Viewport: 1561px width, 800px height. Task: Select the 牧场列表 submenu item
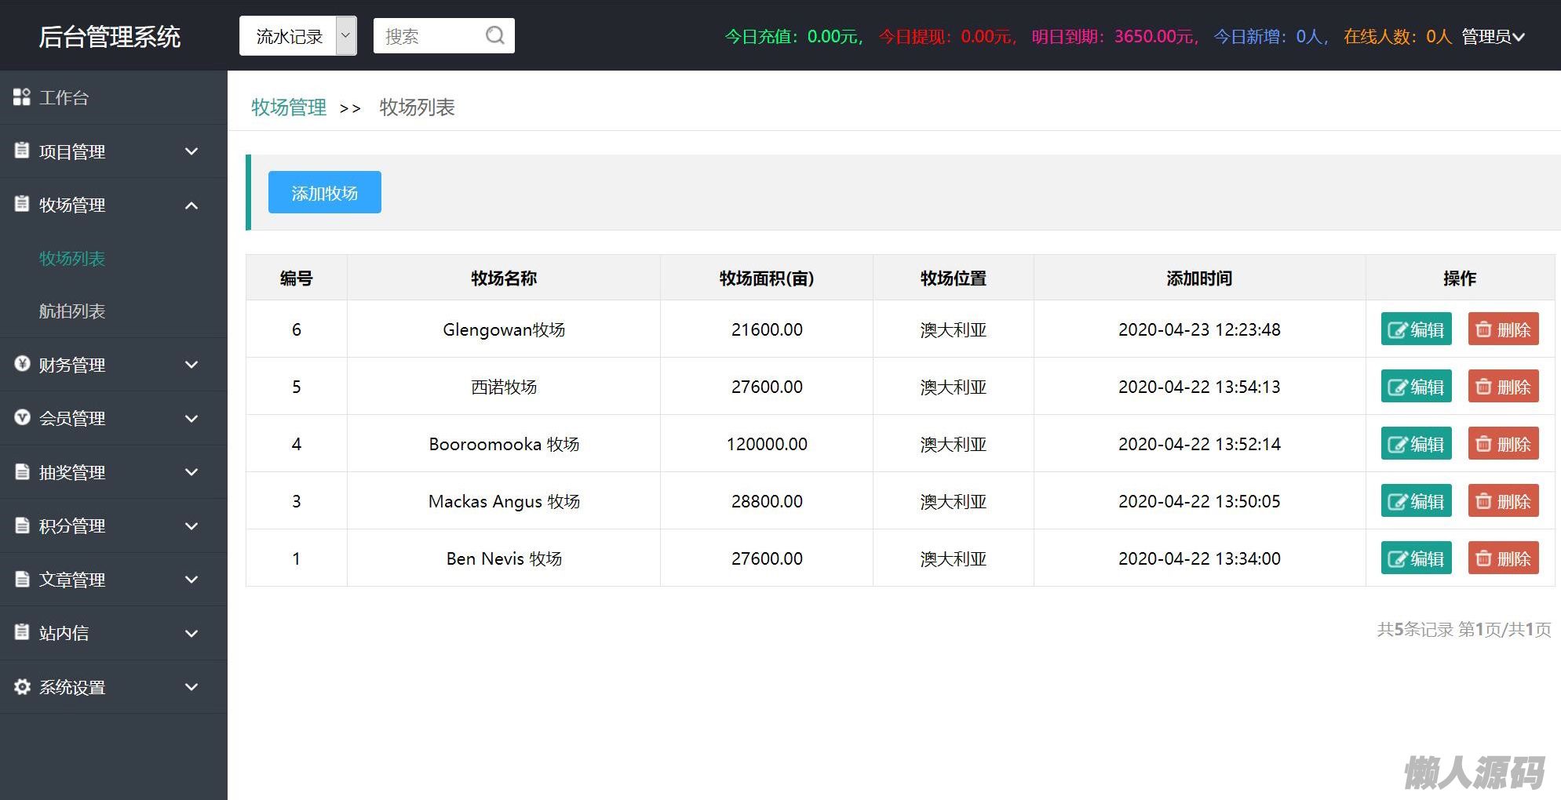tap(72, 259)
